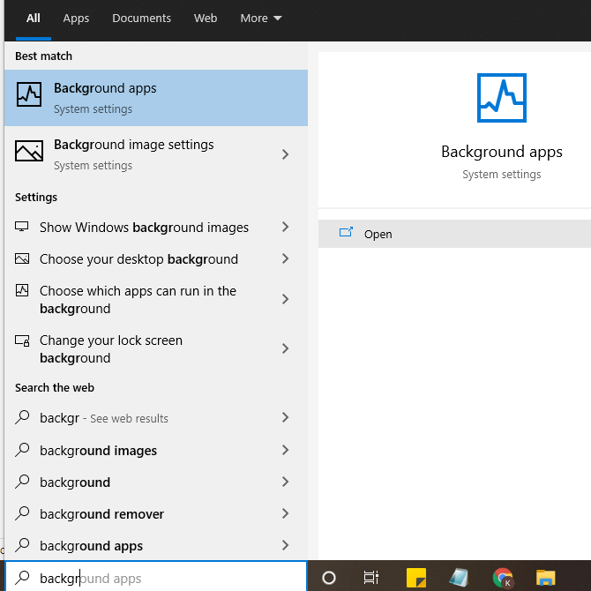
Task: Expand Change your lock screen background arrow
Action: 285,348
